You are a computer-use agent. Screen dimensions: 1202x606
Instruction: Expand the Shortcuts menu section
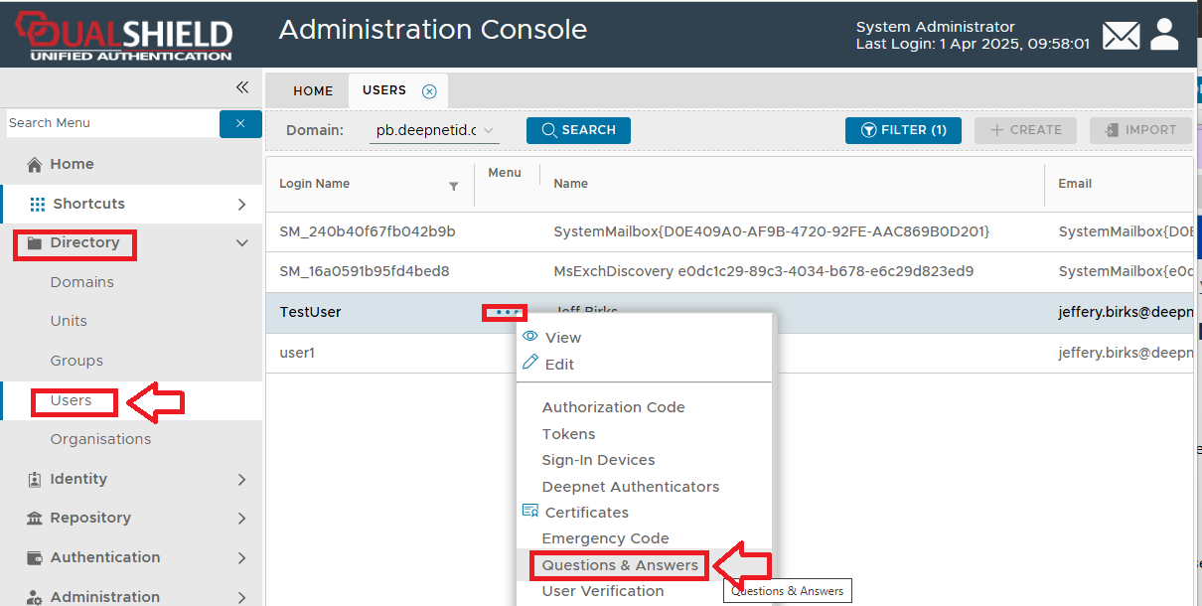pyautogui.click(x=241, y=205)
